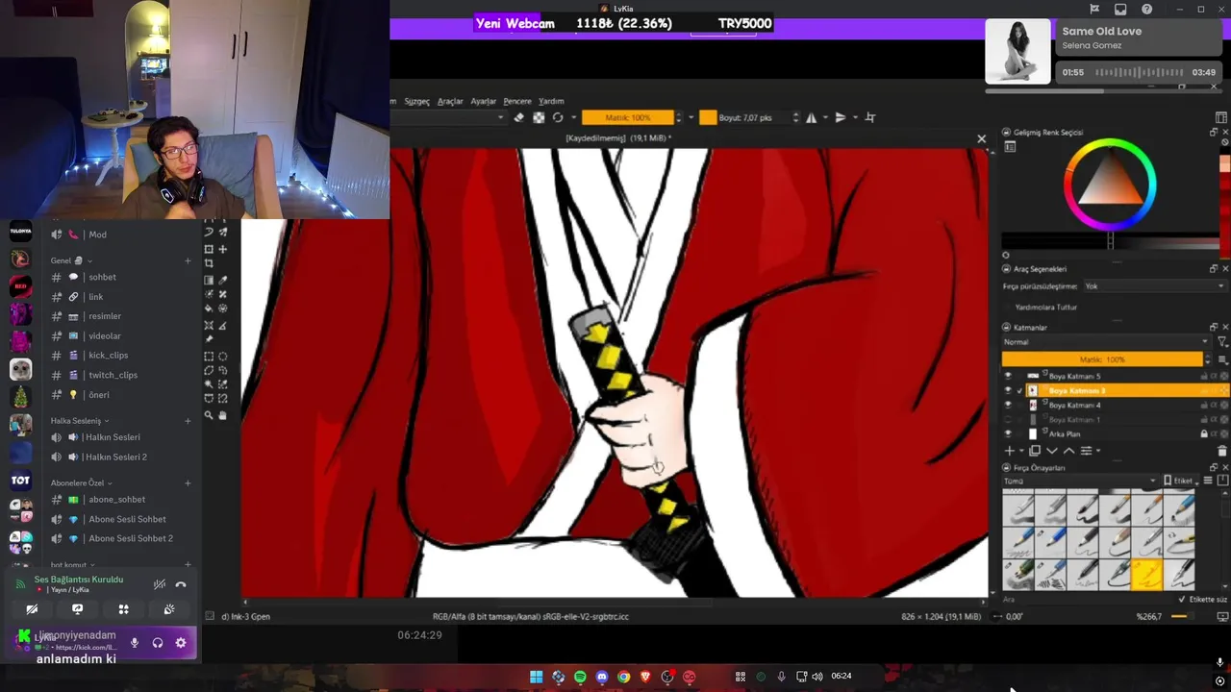Collapse Halka Sesleniş category
The width and height of the screenshot is (1231, 692).
pyautogui.click(x=80, y=421)
